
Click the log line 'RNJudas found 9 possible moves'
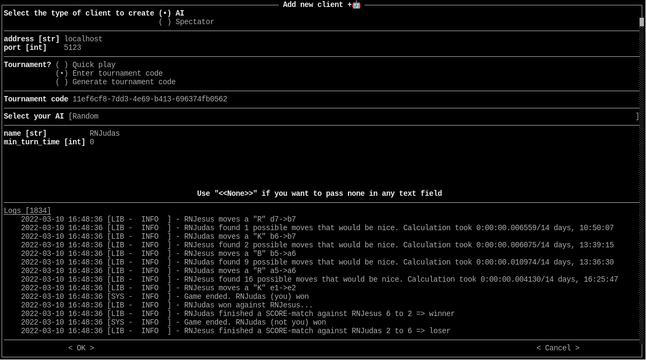click(317, 262)
